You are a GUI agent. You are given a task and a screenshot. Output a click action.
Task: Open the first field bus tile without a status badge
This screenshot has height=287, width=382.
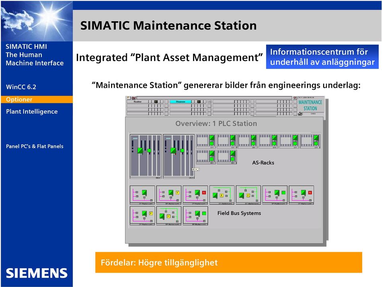142,195
